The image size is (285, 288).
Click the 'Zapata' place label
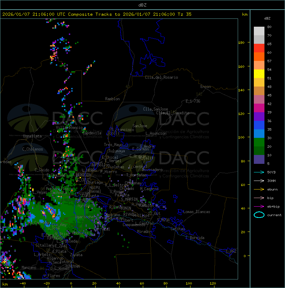76,255
